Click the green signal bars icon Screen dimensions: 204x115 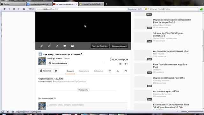pyautogui.click(x=201, y=9)
